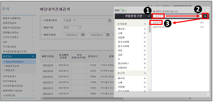The image size is (213, 102).
Task: Click the 기업명/종목 text input field
Action: click(x=92, y=20)
